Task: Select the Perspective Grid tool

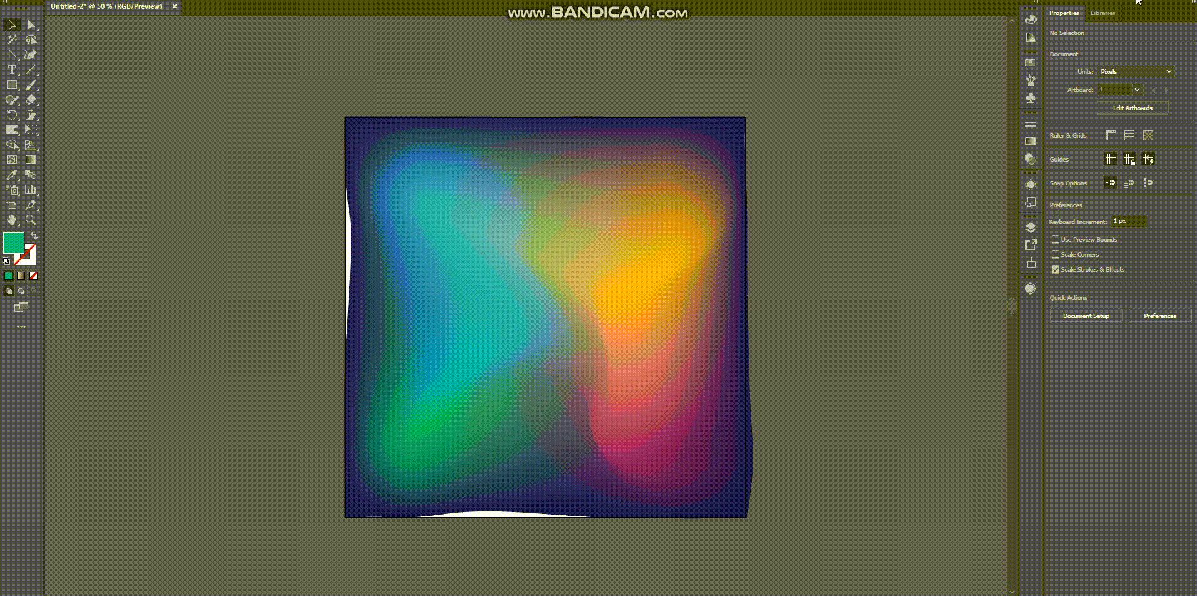Action: pos(31,145)
